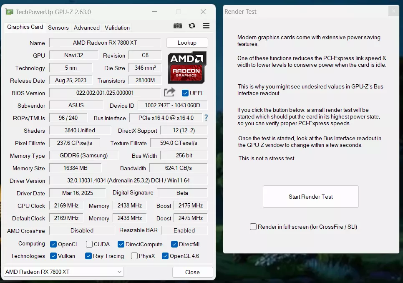
Task: Click the GPU-Z app icon in title bar
Action: (10, 12)
